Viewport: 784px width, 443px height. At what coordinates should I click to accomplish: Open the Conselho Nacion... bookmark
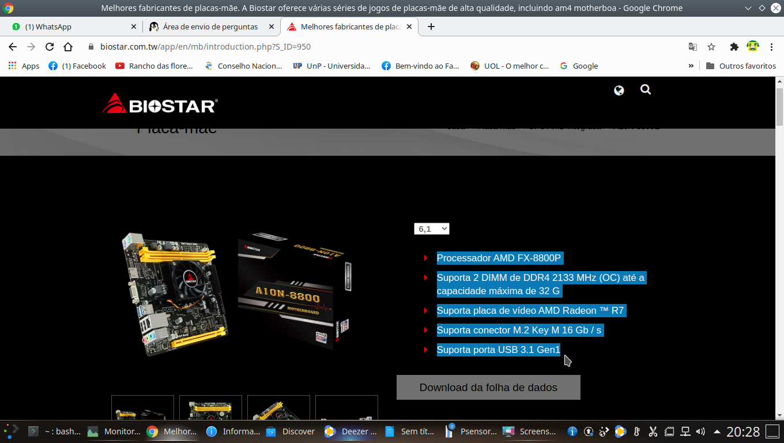tap(243, 66)
